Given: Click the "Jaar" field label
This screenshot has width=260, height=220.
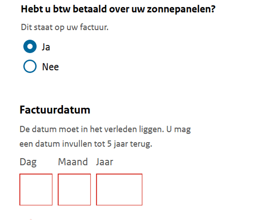Looking at the screenshot, I should click(x=105, y=162).
